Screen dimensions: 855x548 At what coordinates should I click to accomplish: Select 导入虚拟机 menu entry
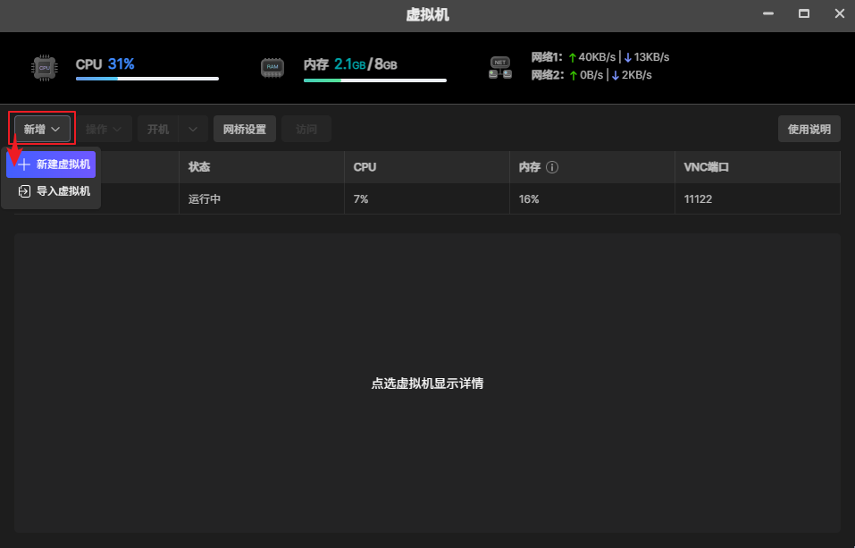[63, 190]
